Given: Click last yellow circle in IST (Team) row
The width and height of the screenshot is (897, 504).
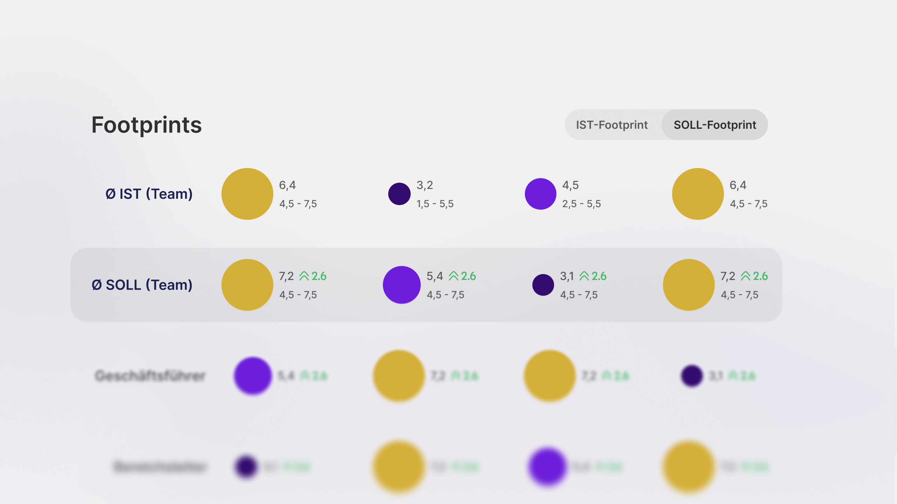Looking at the screenshot, I should pos(698,194).
